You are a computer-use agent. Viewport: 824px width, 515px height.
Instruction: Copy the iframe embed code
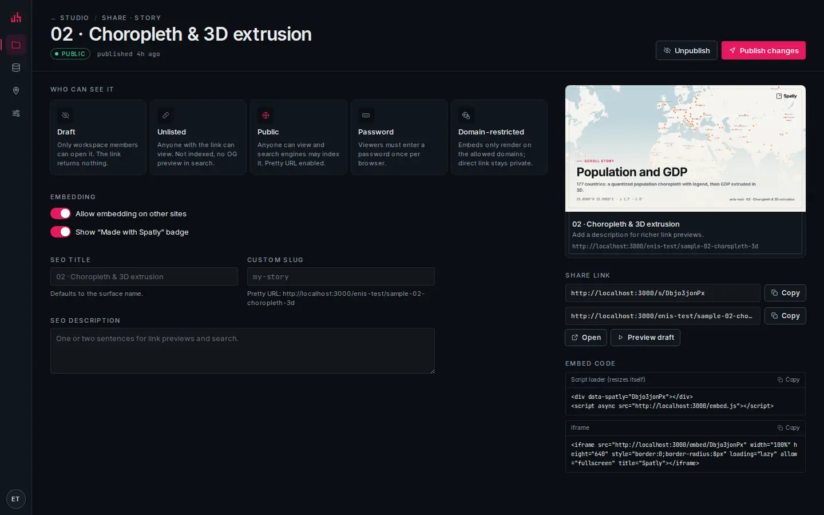[789, 427]
